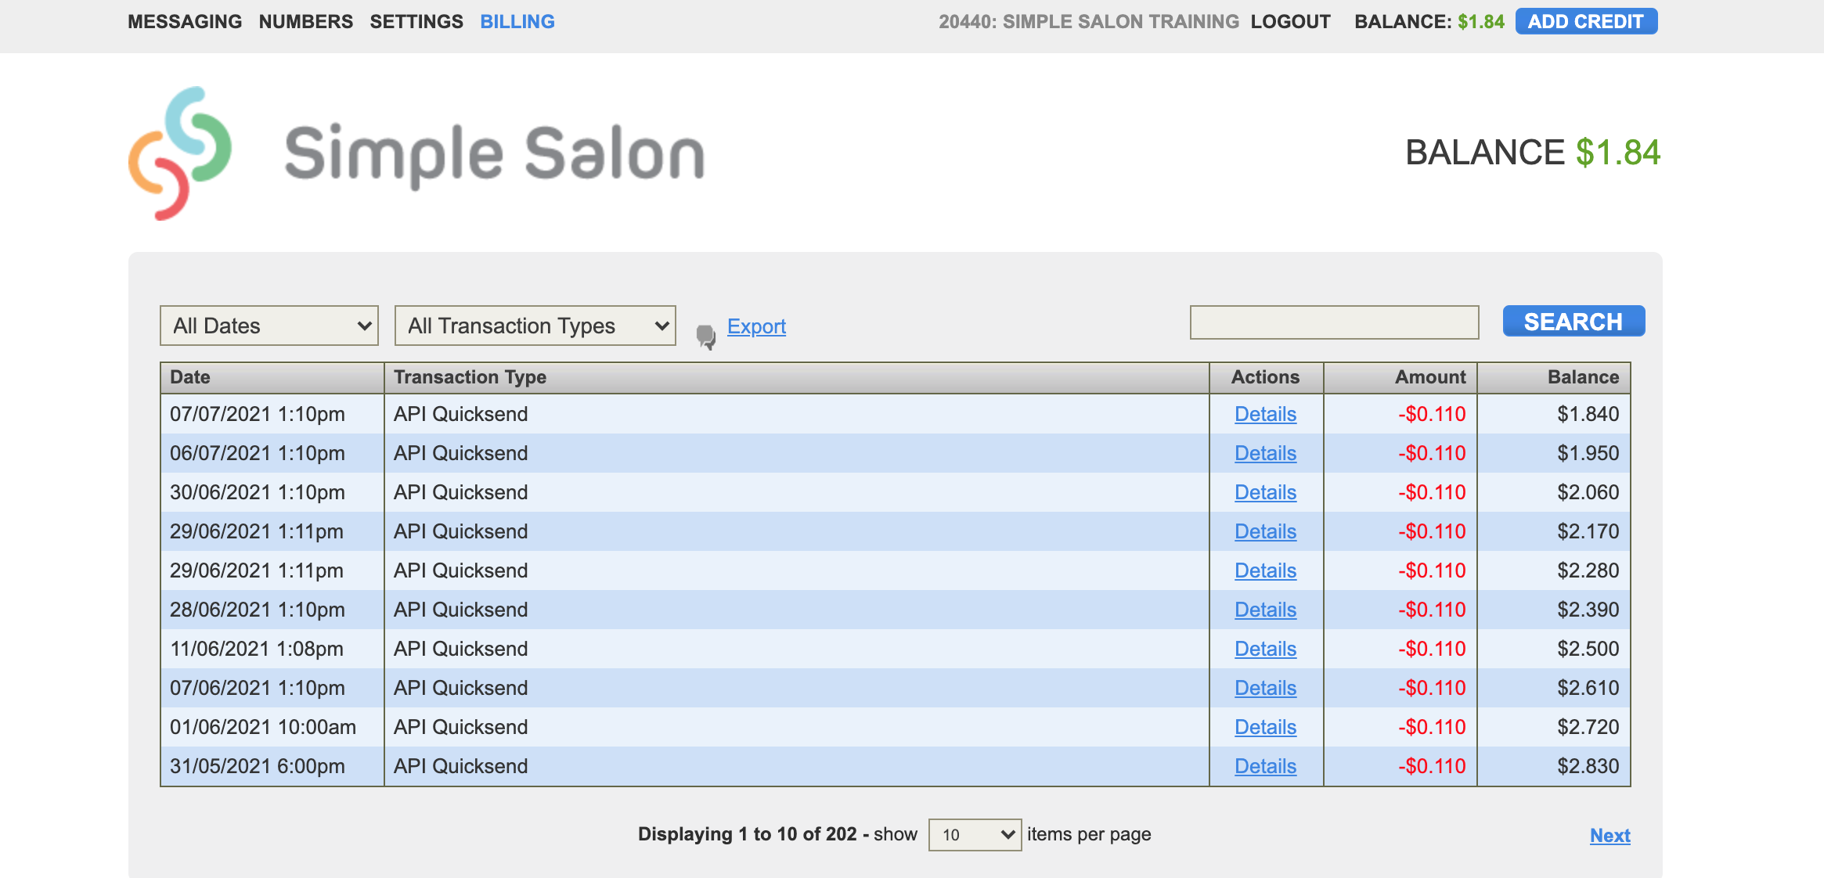Click the Logout link
This screenshot has height=878, width=1824.
pos(1291,22)
